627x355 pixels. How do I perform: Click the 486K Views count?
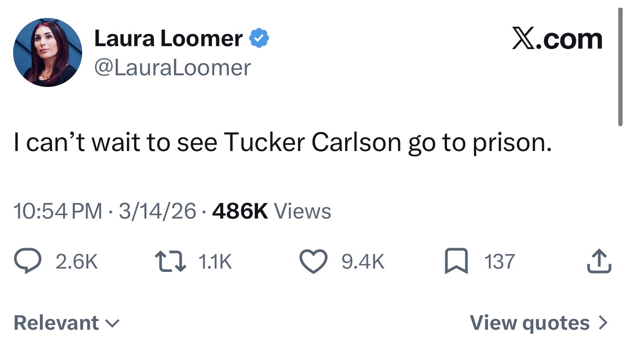272,211
